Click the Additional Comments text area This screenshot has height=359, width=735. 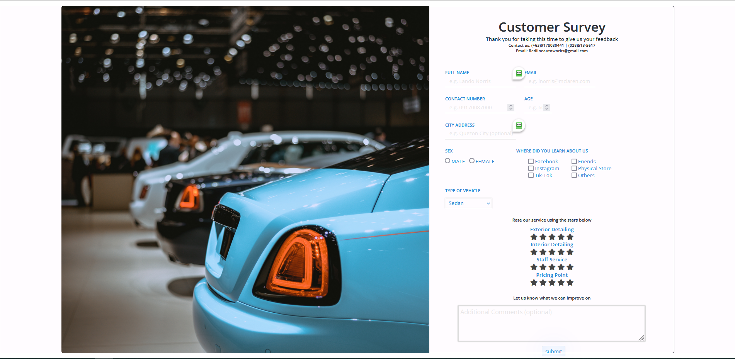551,323
